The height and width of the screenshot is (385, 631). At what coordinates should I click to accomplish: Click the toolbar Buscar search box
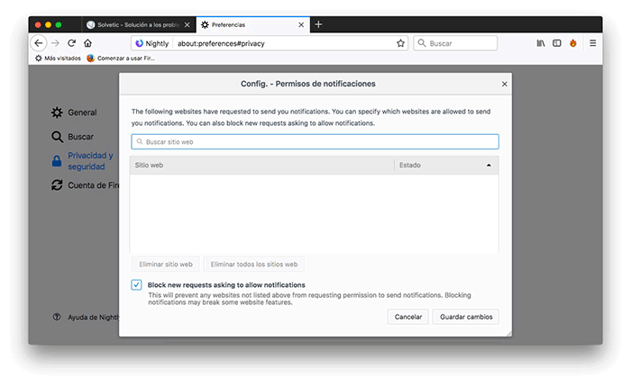455,42
